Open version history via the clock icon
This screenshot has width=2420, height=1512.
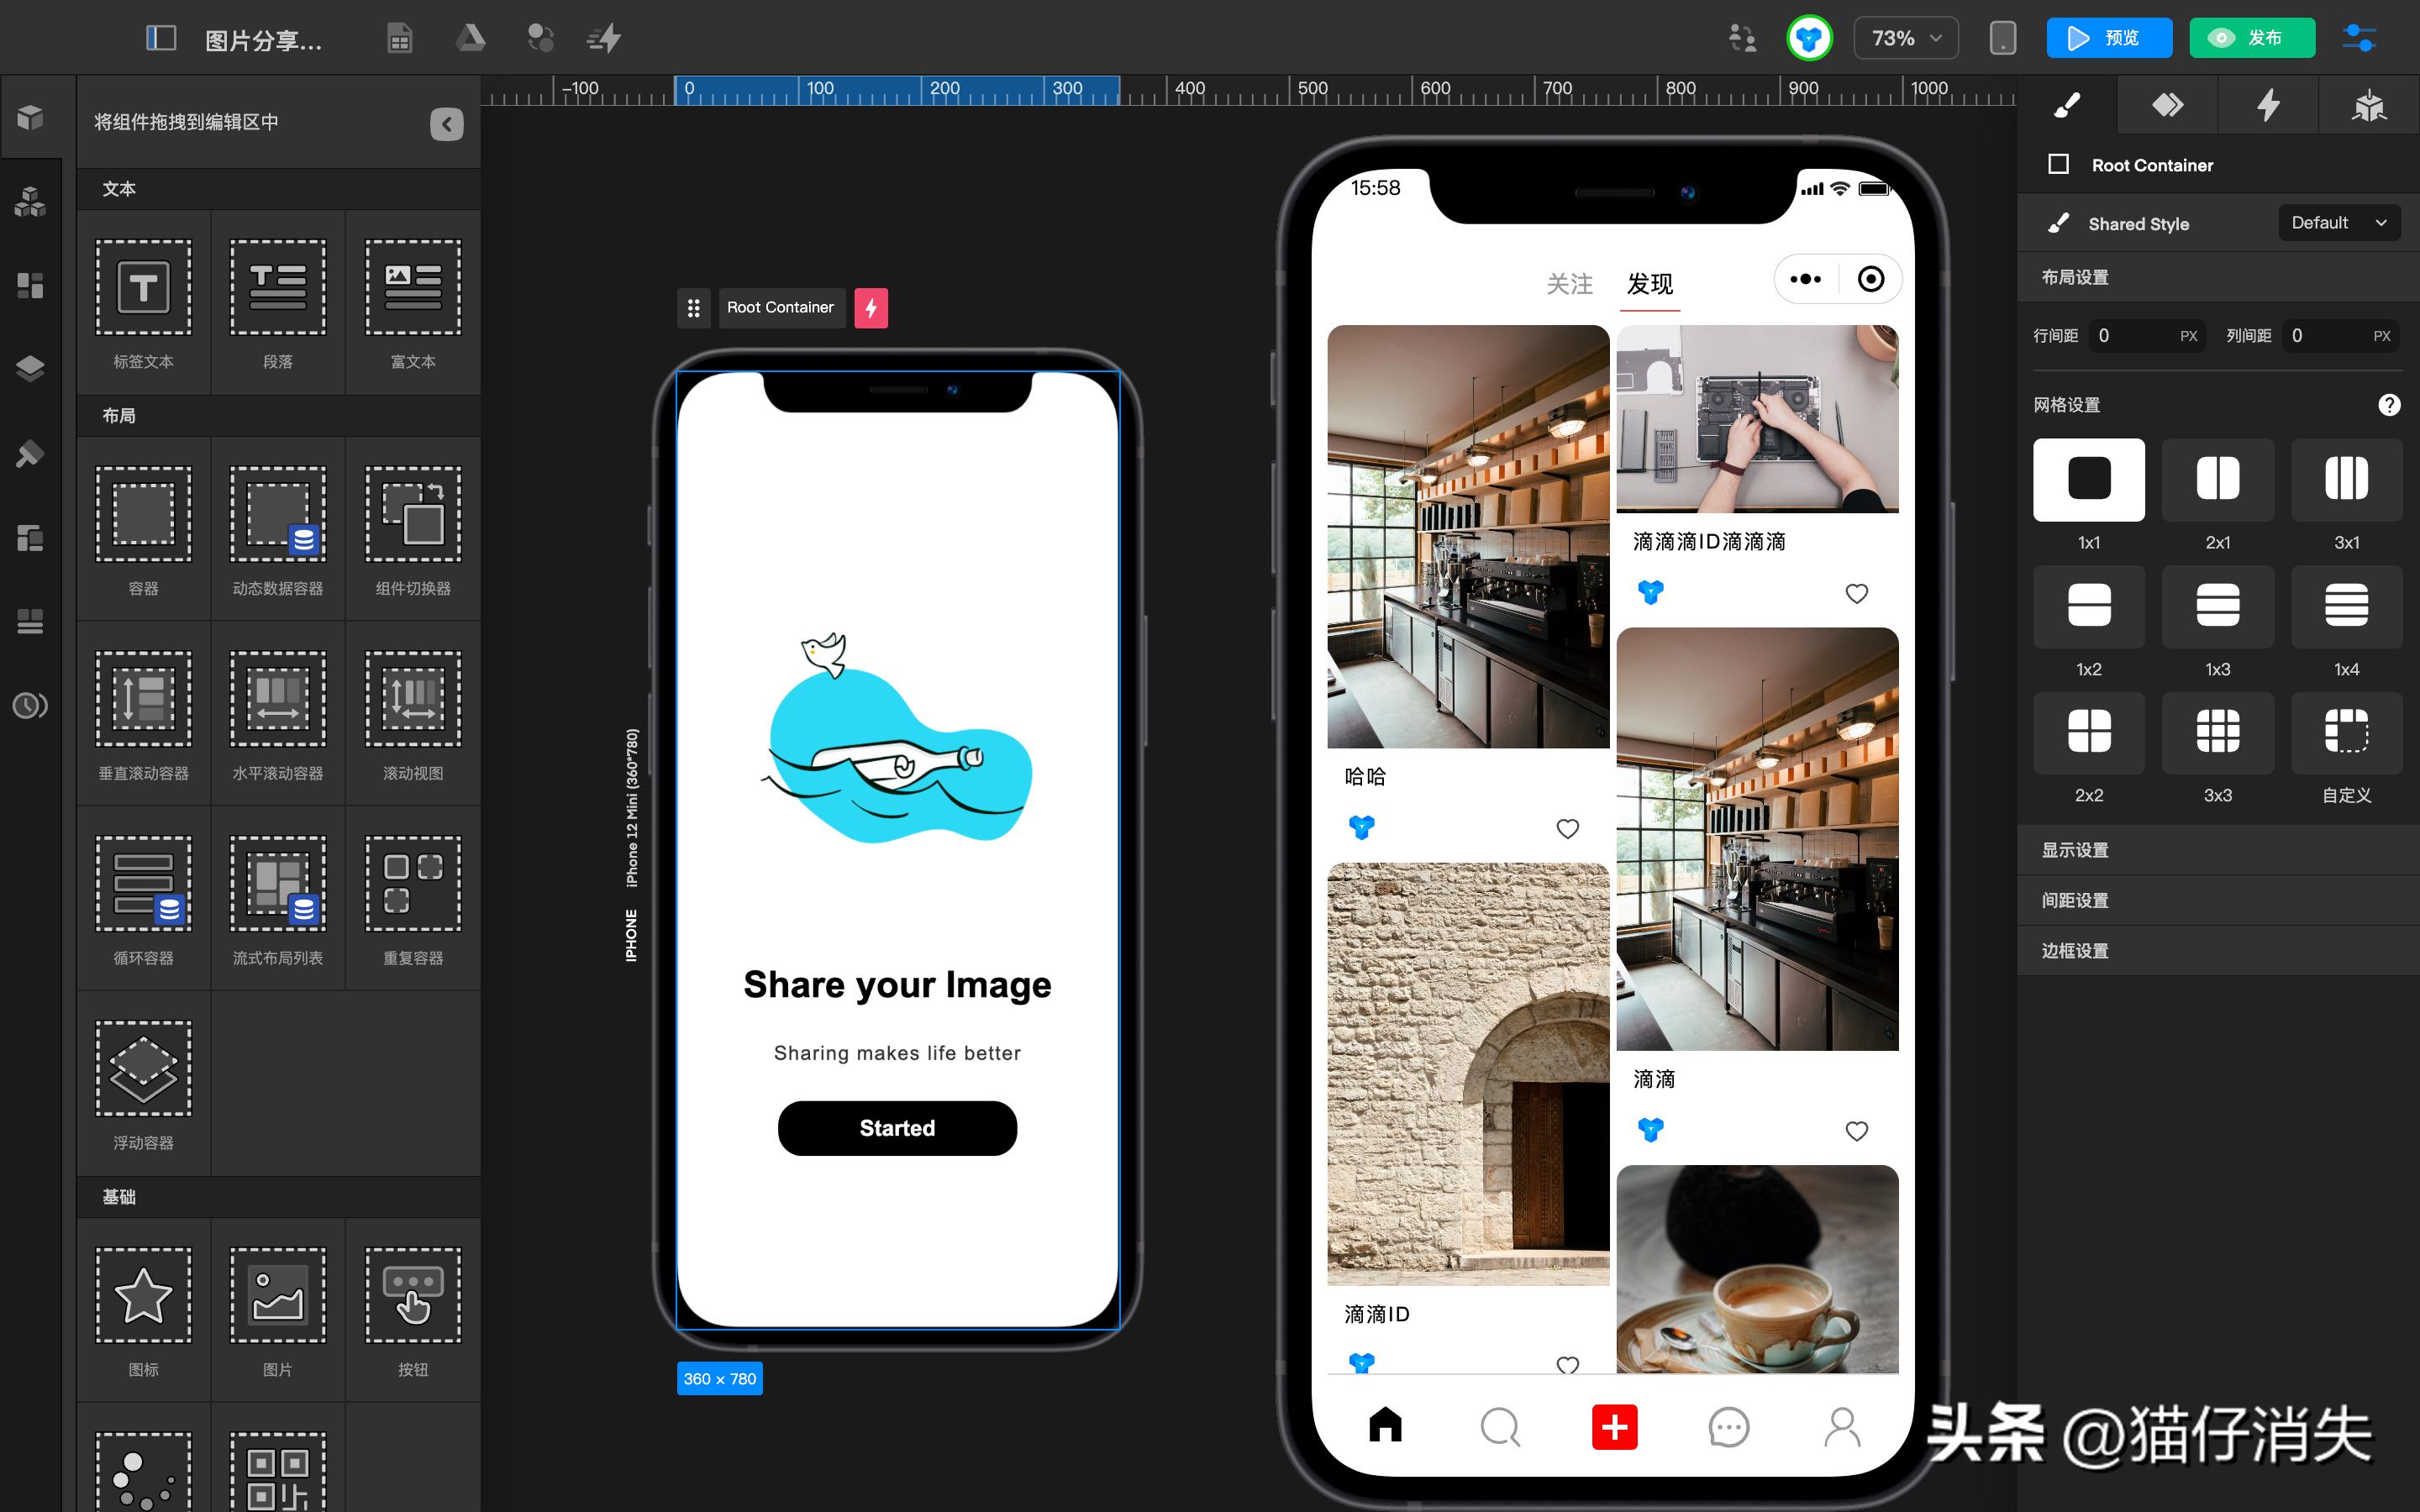tap(31, 705)
